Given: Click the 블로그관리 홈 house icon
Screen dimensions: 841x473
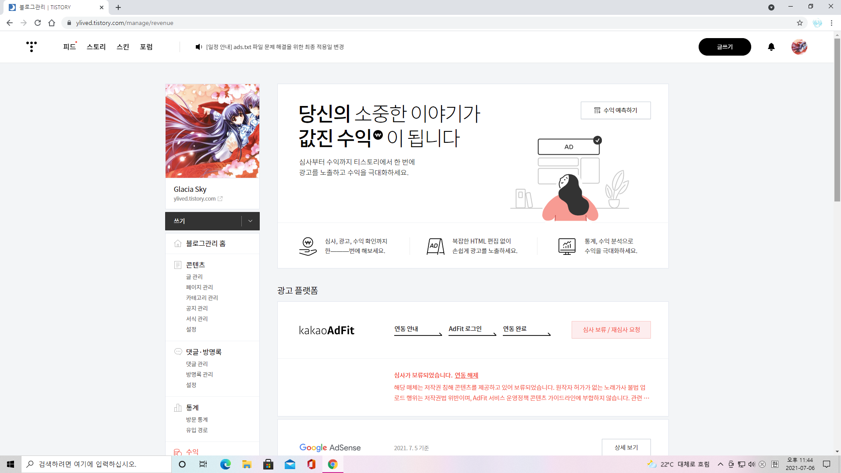Looking at the screenshot, I should pos(178,244).
